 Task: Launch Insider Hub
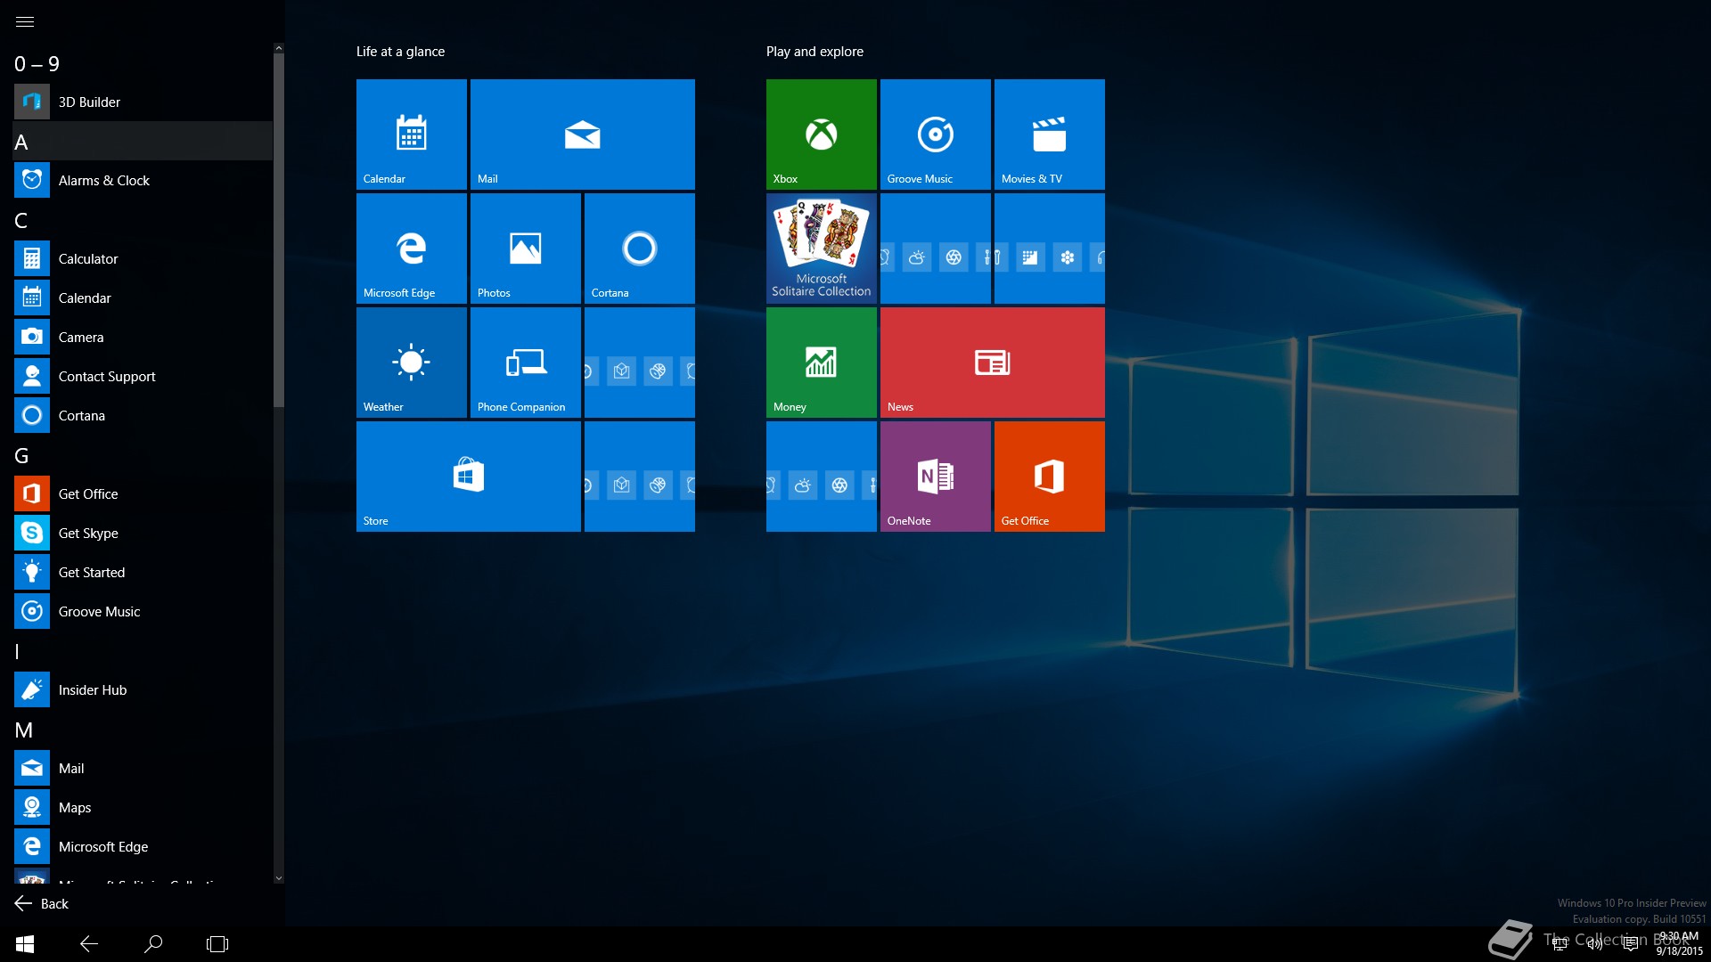click(x=143, y=689)
